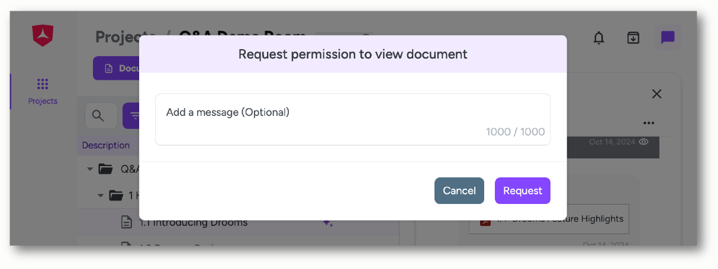Click the purple Documents button

117,69
